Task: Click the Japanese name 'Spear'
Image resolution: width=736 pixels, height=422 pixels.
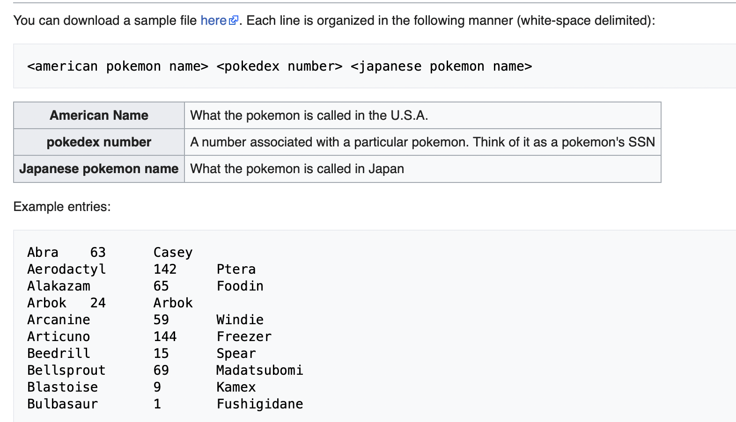Action: [236, 354]
